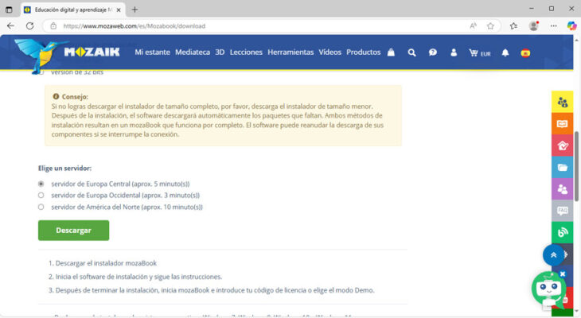Screen dimensions: 581x318
Task: Open the Mi estante menu
Action: tap(152, 52)
